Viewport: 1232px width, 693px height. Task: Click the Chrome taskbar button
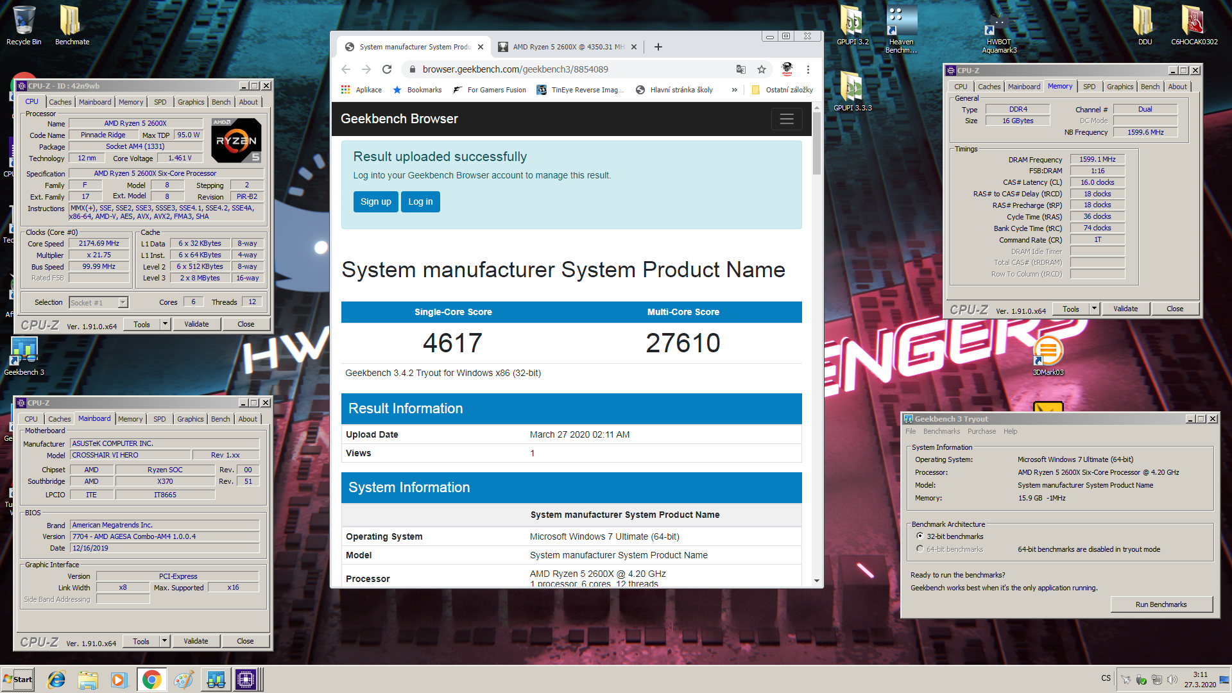(x=151, y=680)
